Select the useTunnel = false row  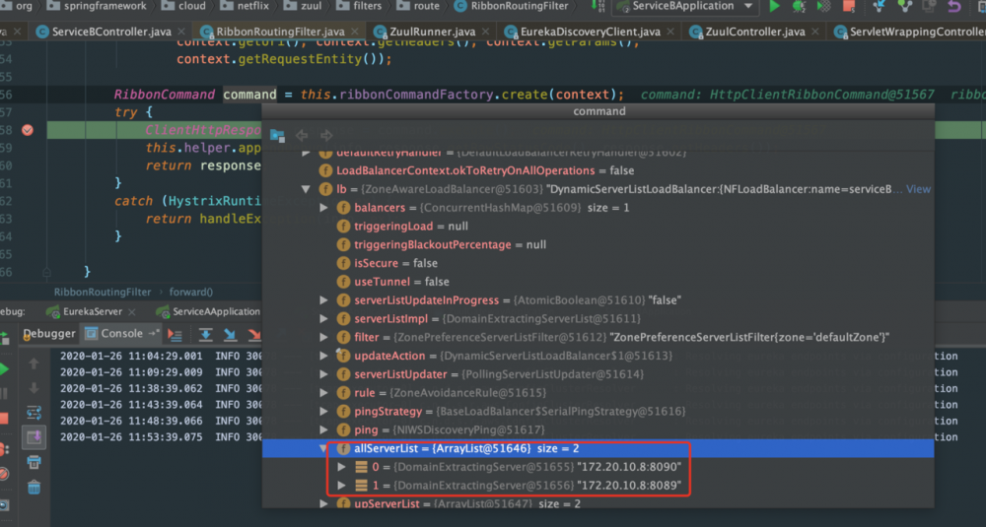tap(598, 282)
